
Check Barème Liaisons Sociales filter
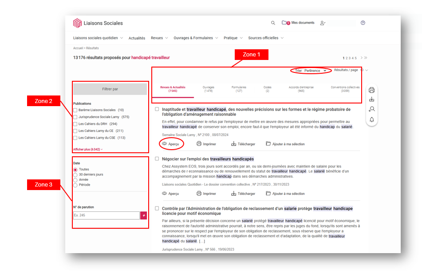coord(75,110)
